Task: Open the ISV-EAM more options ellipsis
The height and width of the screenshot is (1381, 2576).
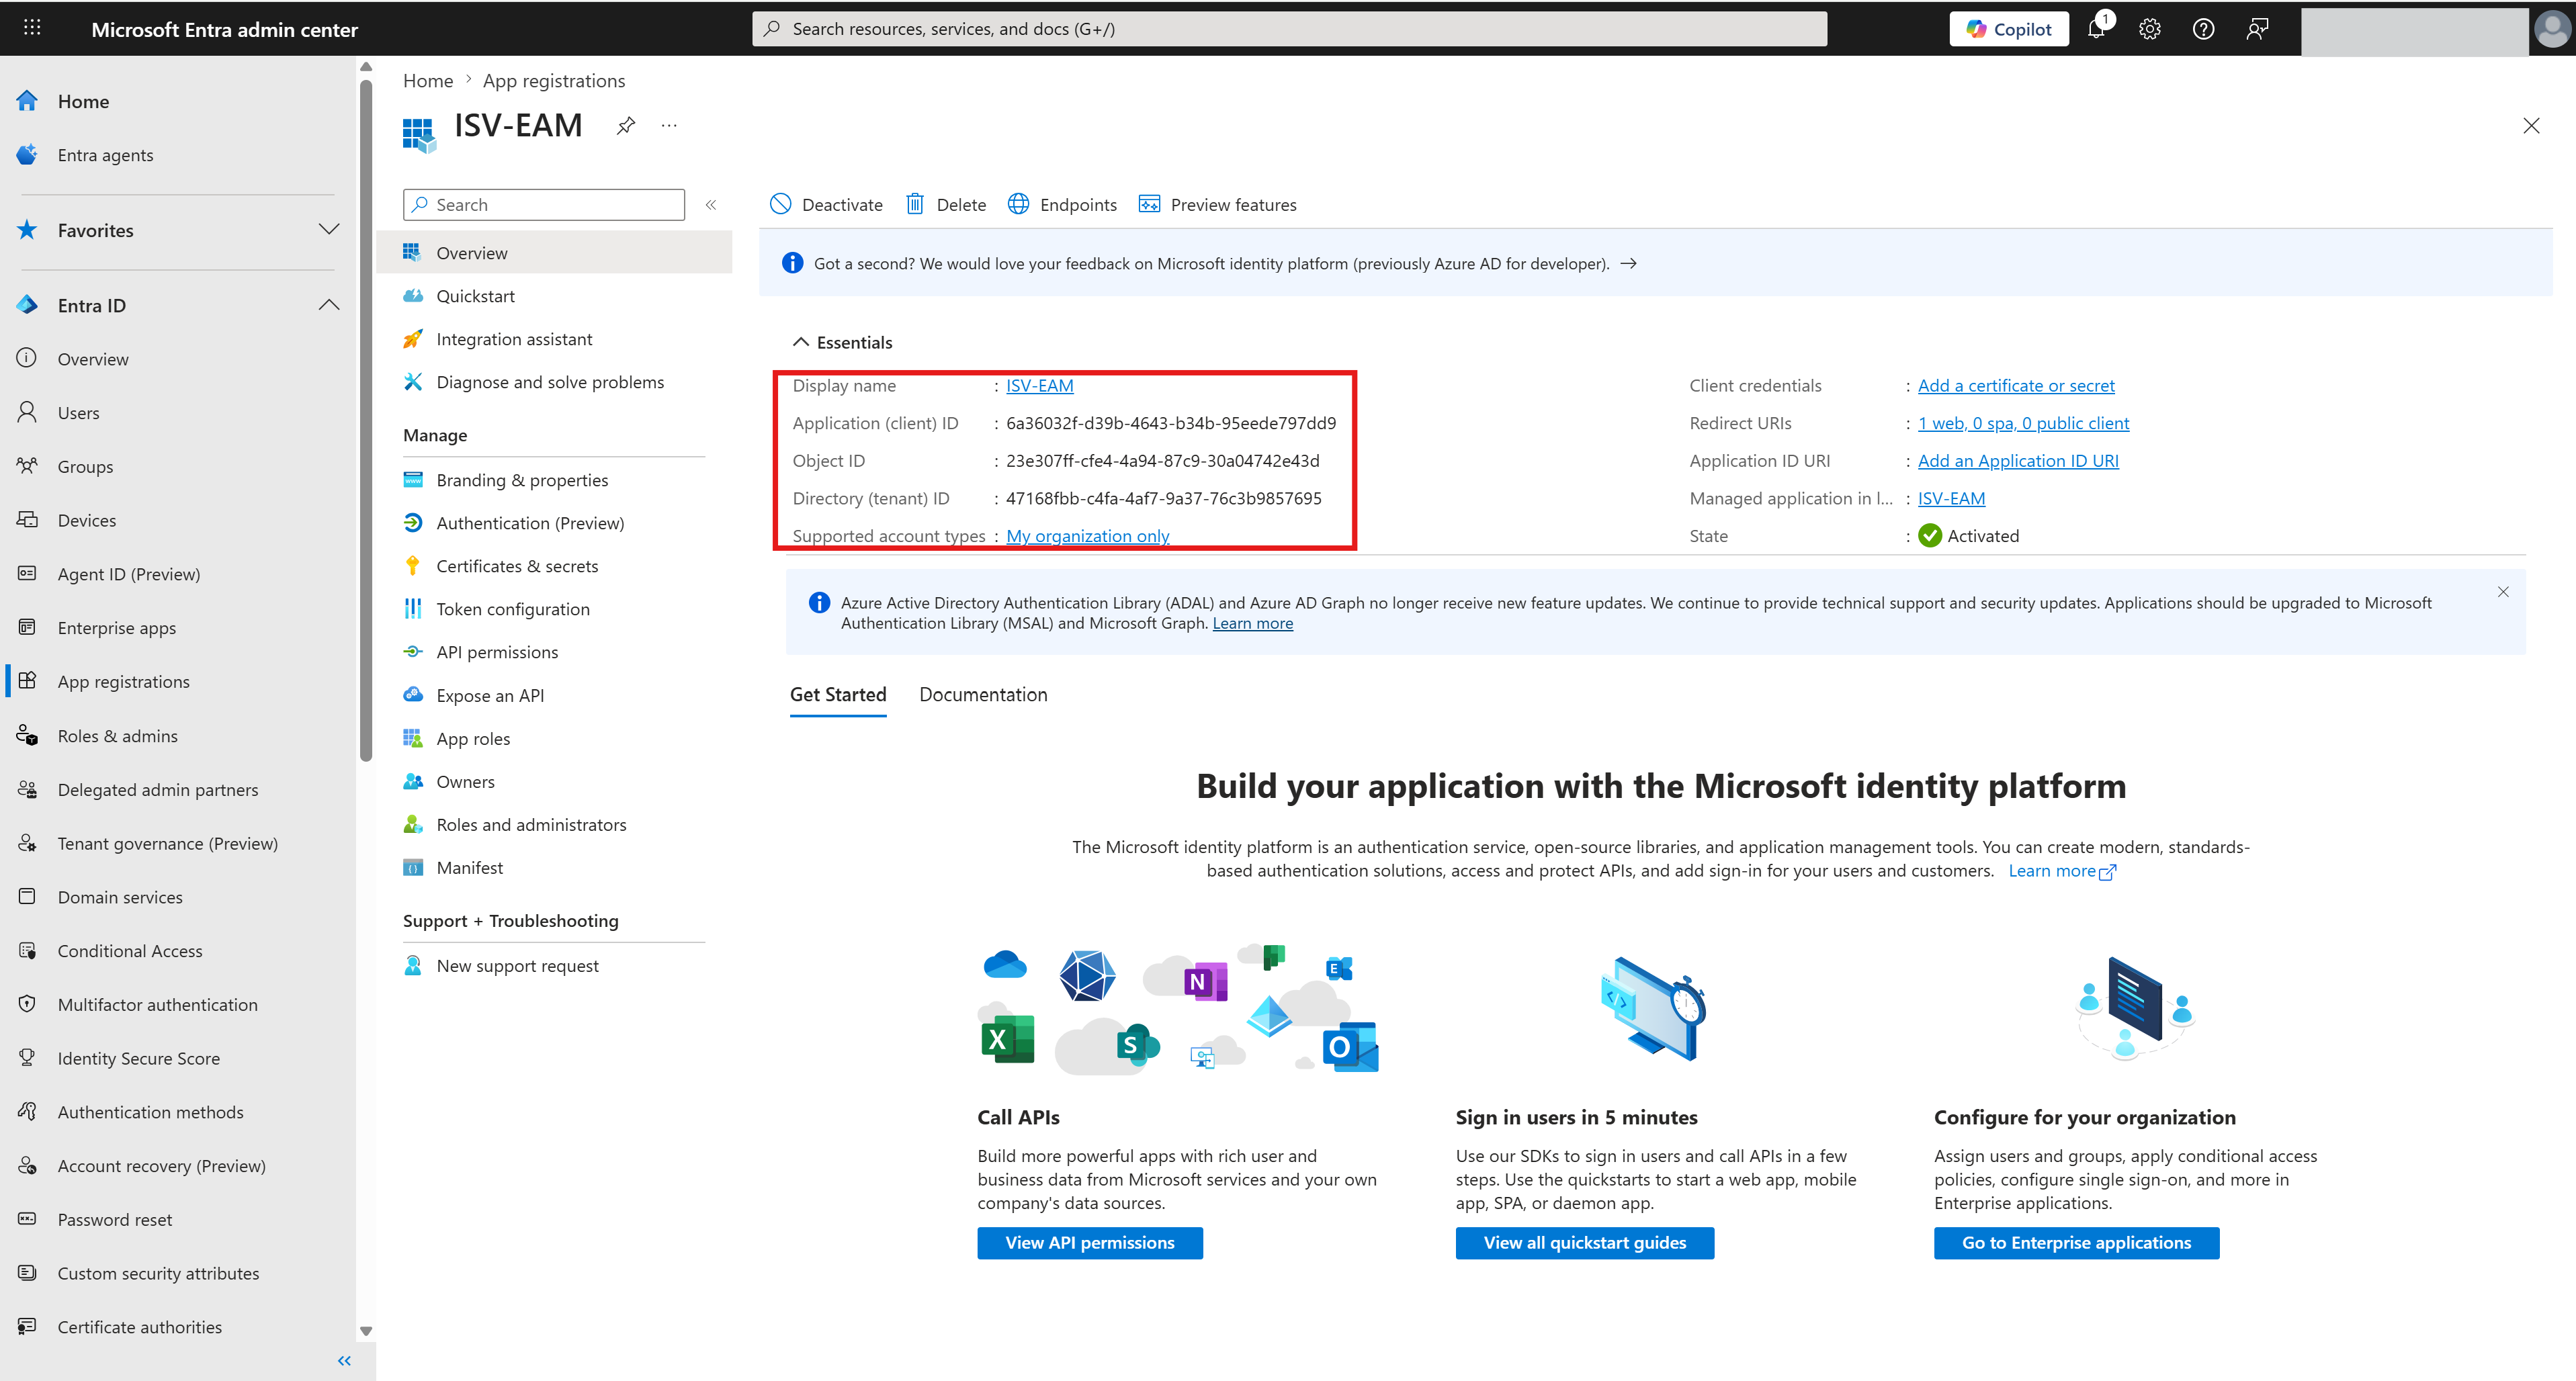Action: tap(669, 126)
